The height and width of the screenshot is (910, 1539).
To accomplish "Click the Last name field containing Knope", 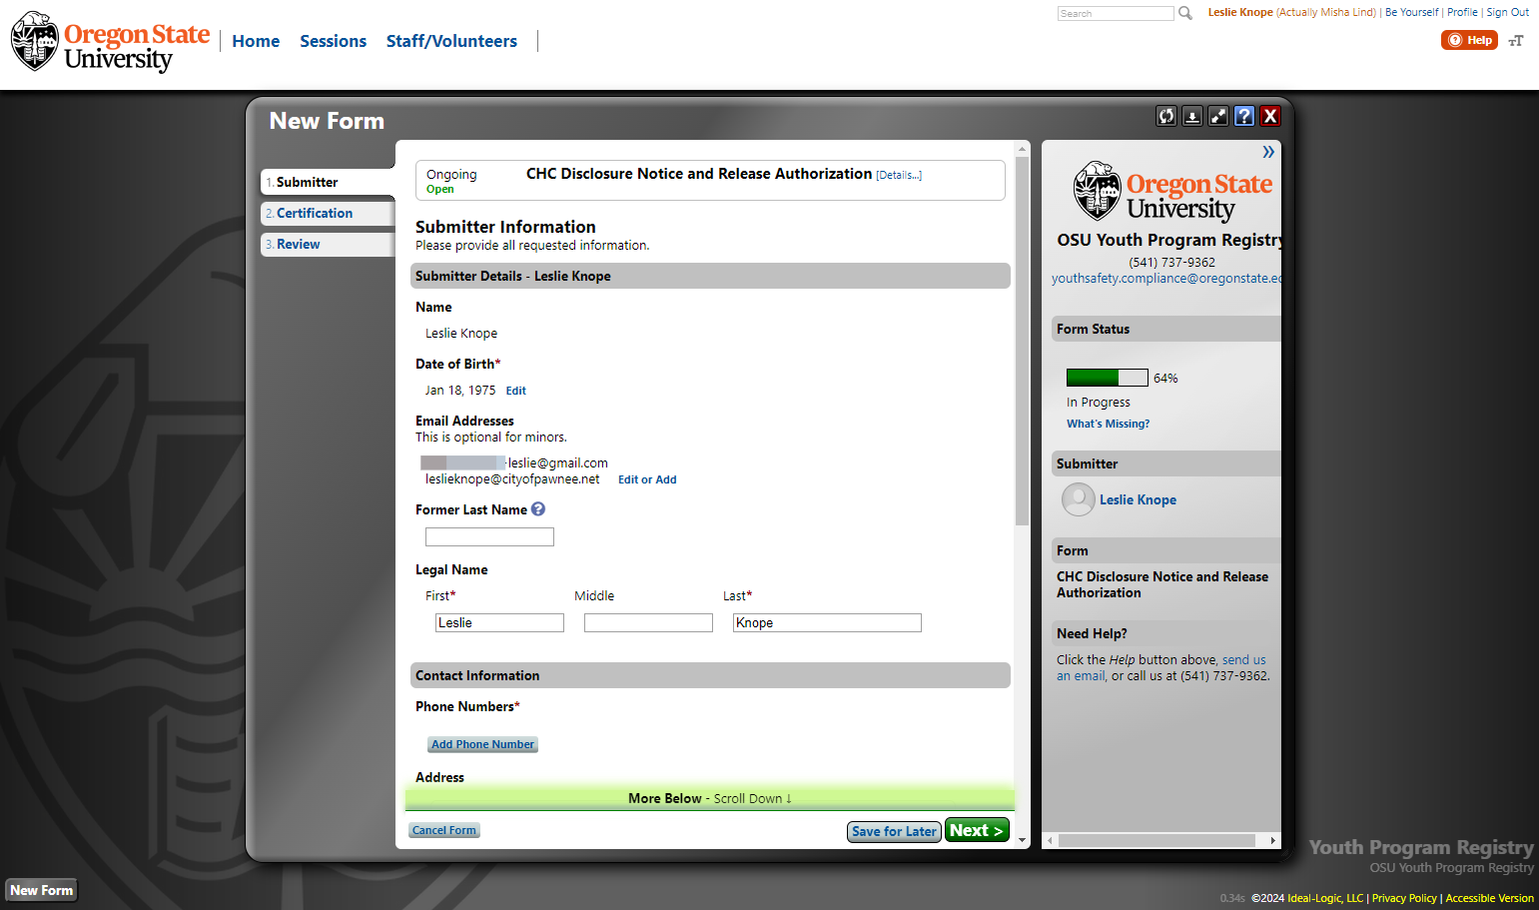I will point(827,622).
